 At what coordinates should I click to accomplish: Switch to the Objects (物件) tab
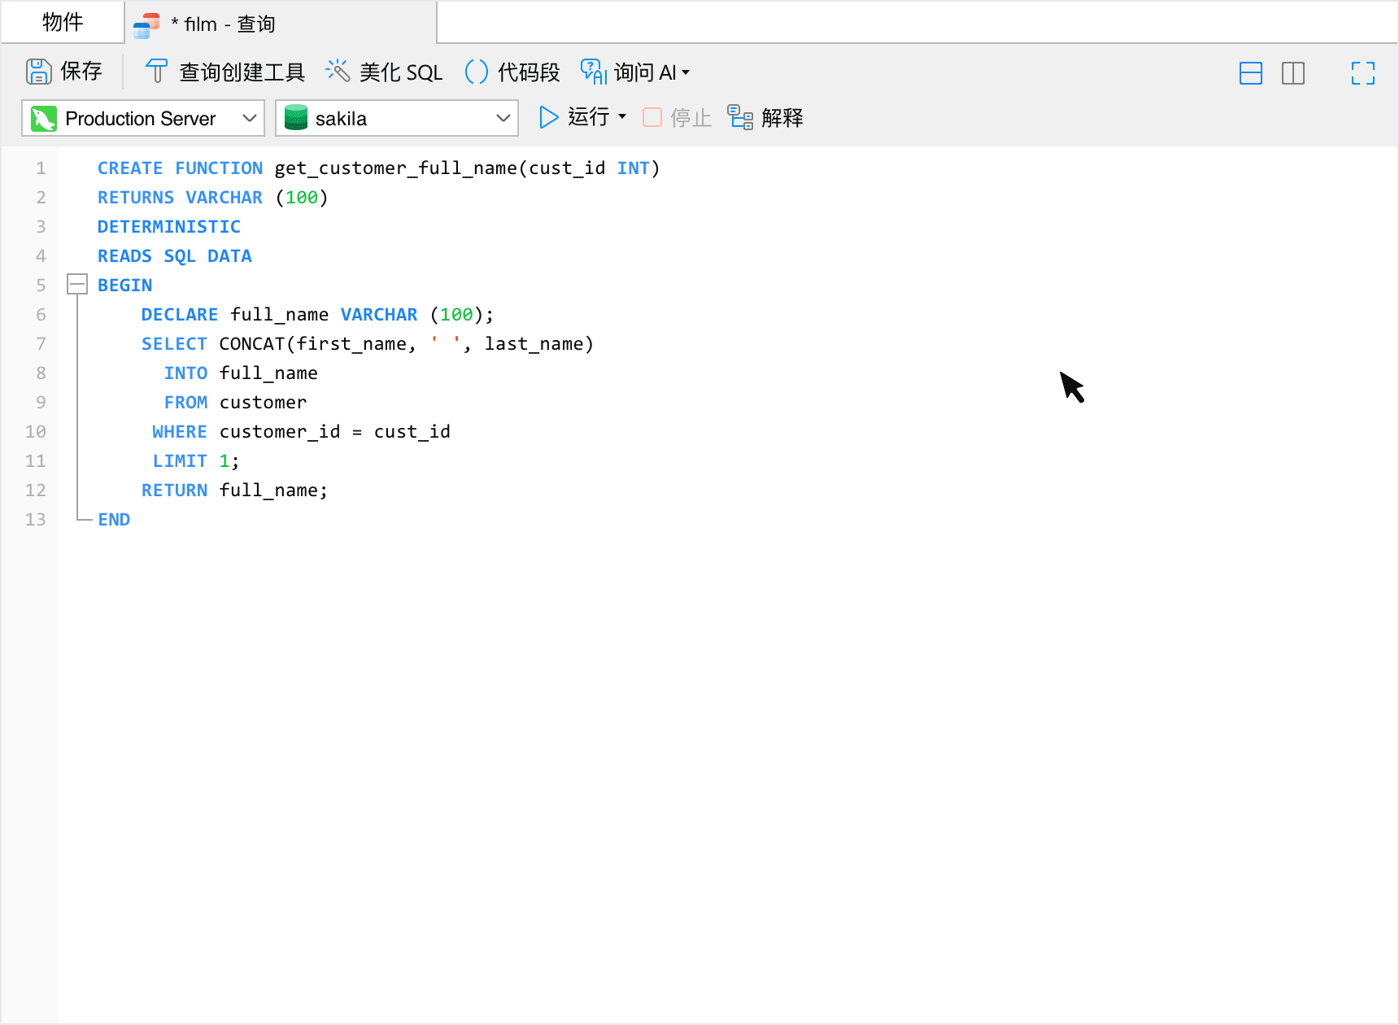click(63, 22)
